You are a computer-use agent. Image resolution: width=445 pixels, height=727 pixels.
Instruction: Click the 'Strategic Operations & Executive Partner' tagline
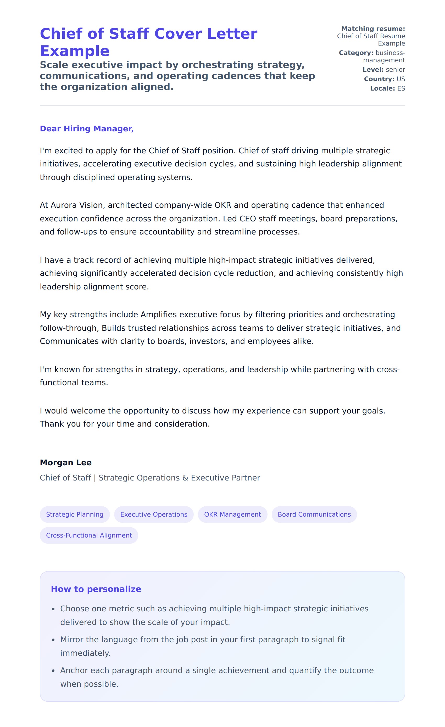click(150, 478)
